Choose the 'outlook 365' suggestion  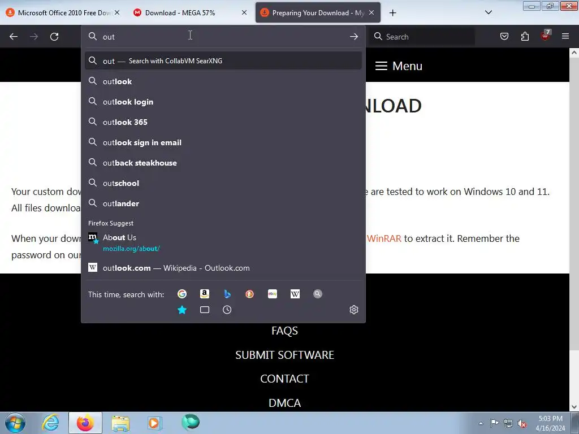pyautogui.click(x=223, y=122)
